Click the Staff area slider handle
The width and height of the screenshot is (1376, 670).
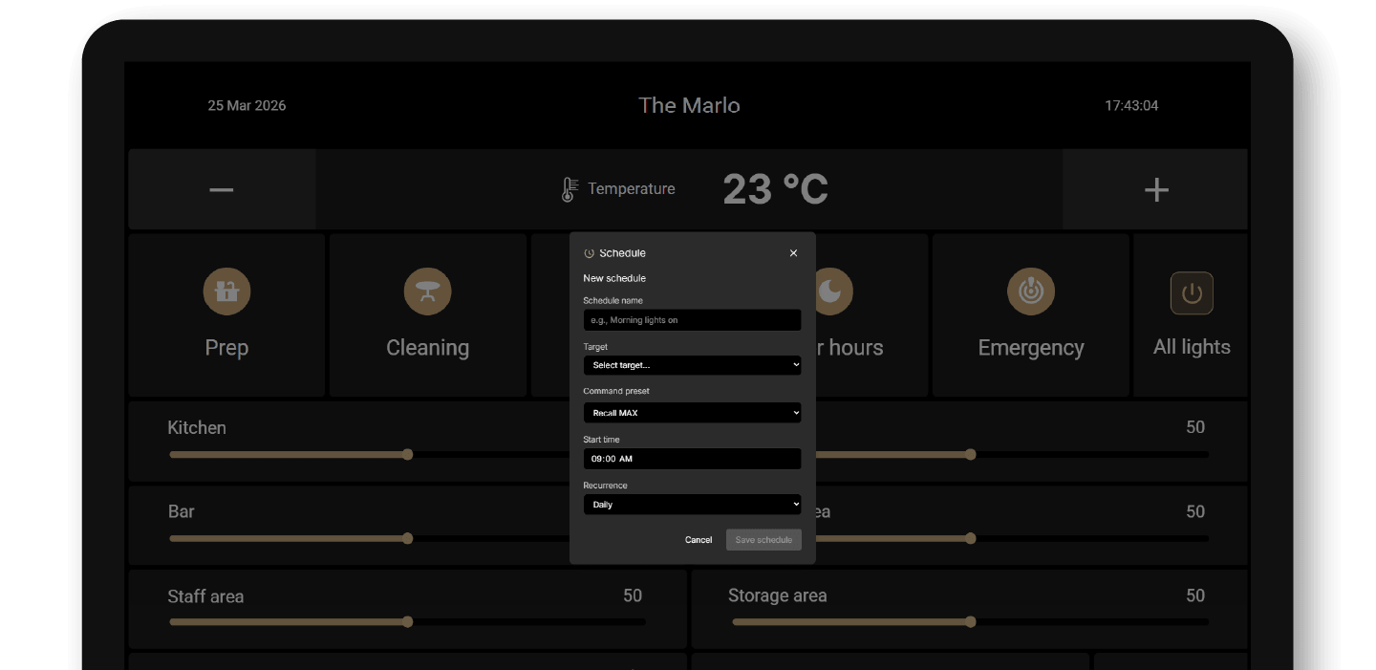pyautogui.click(x=407, y=622)
